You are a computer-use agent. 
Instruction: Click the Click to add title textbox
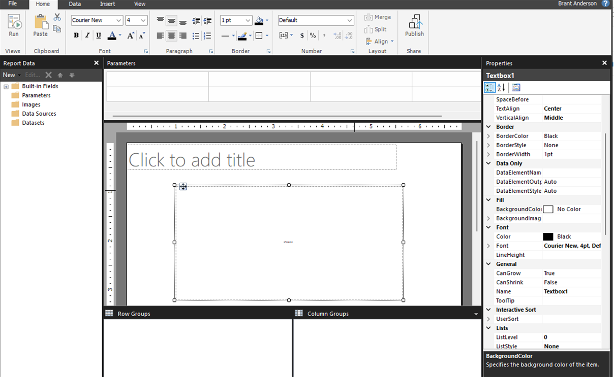[x=261, y=157]
